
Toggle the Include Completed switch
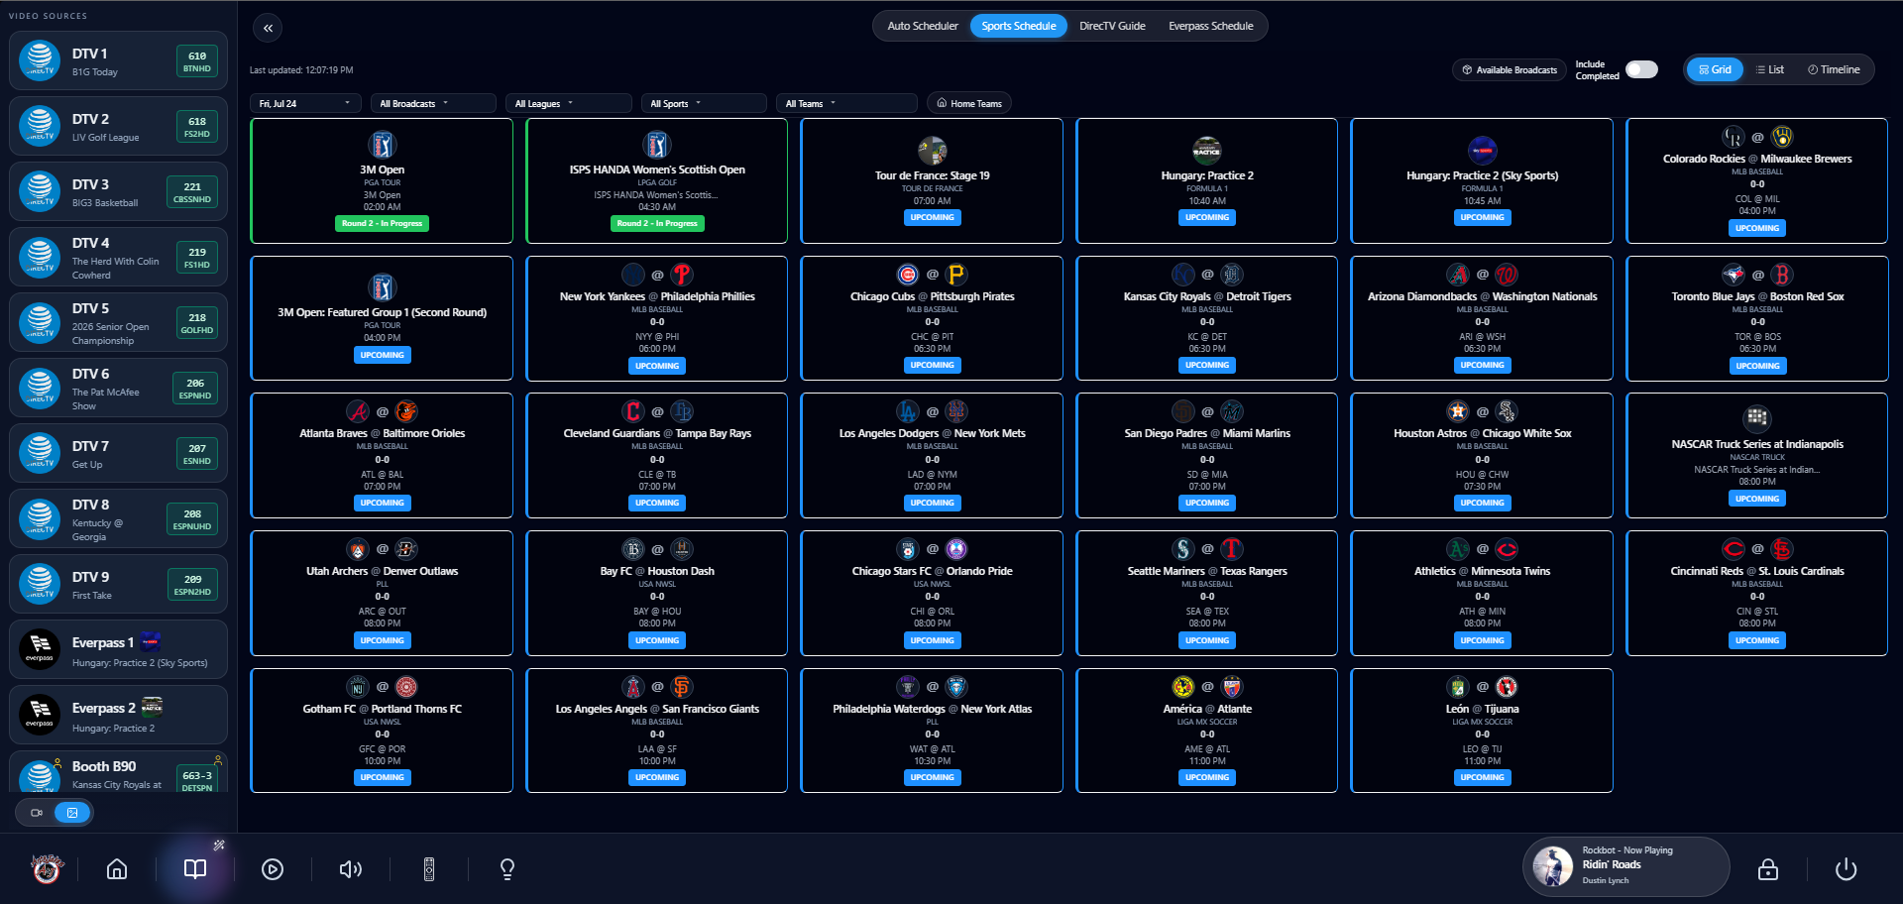[x=1641, y=69]
